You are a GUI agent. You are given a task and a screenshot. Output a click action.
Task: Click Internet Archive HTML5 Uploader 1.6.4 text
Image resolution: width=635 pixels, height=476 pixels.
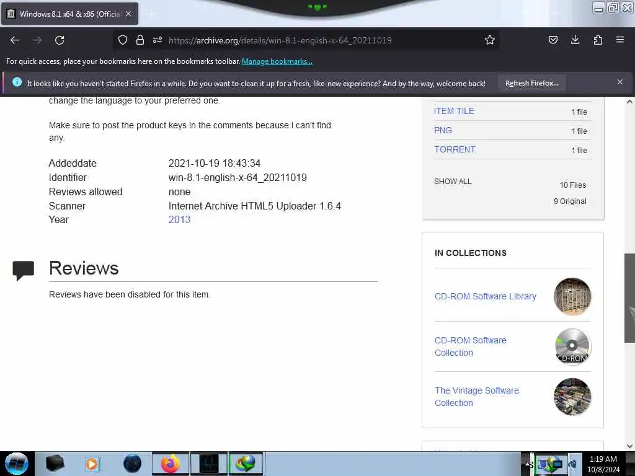(x=255, y=206)
